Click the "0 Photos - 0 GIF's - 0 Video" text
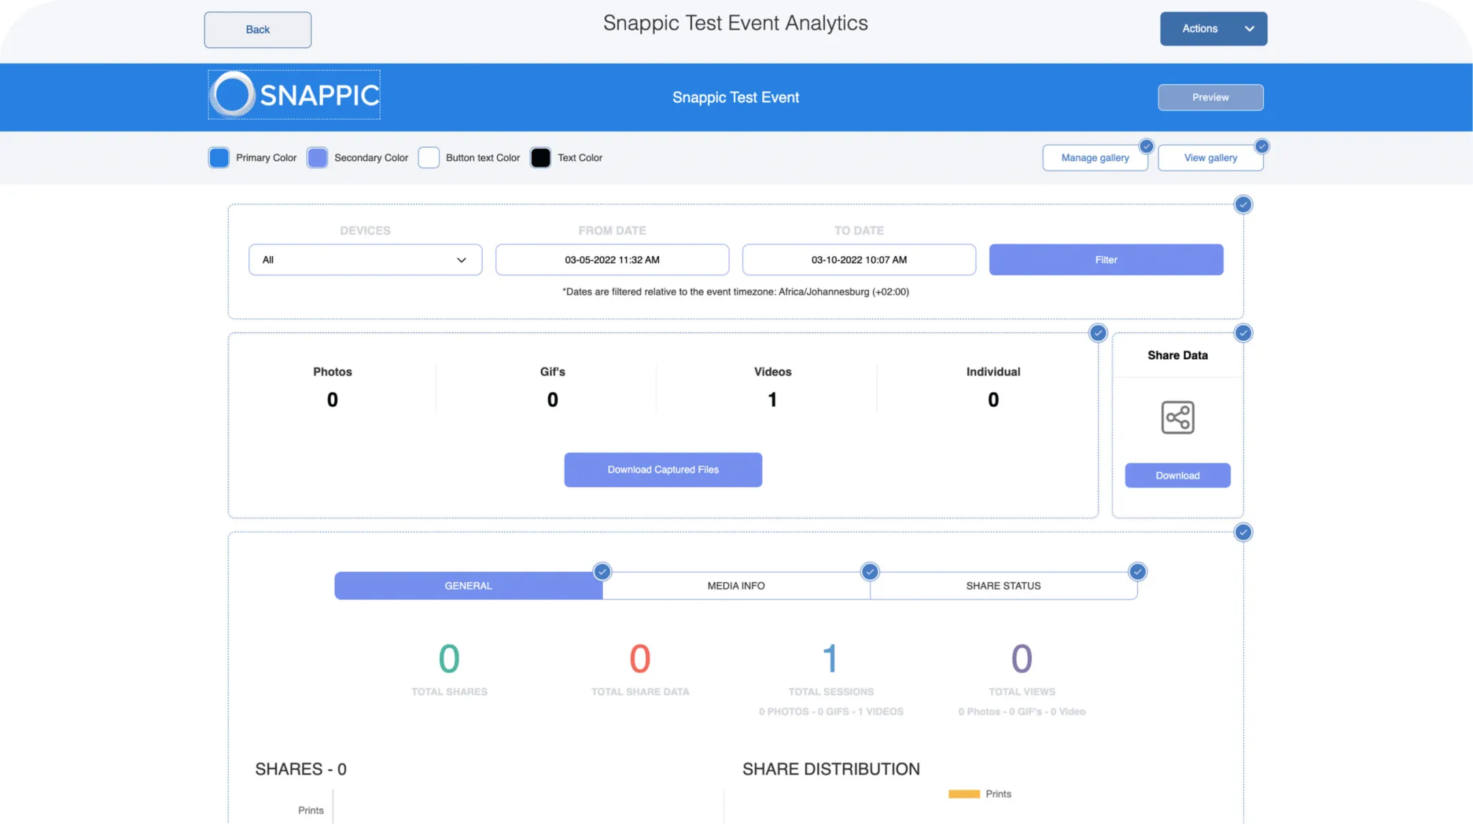The image size is (1473, 824). 1022,712
